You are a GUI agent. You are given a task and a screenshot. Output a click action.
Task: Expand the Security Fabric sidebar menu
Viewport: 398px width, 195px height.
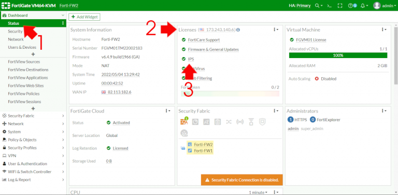click(33, 116)
